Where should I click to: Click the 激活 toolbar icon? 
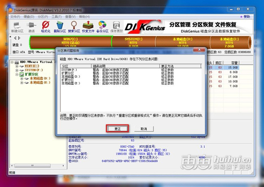pyautogui.click(x=31, y=27)
